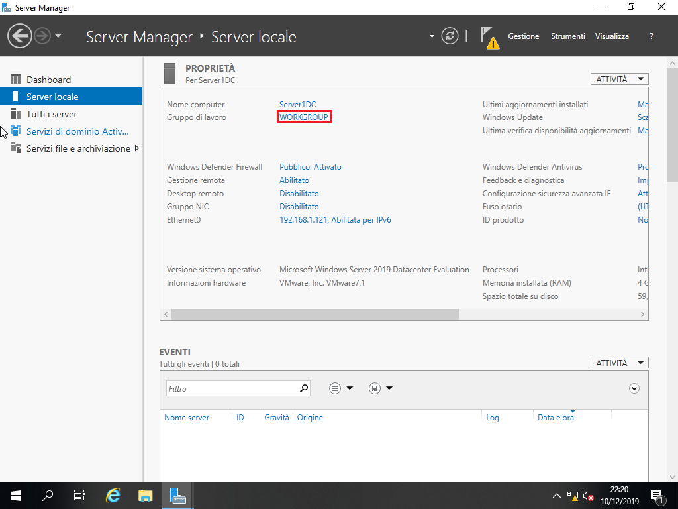Click the main vertical scrollbar thumb
Image resolution: width=678 pixels, height=509 pixels.
[x=673, y=125]
